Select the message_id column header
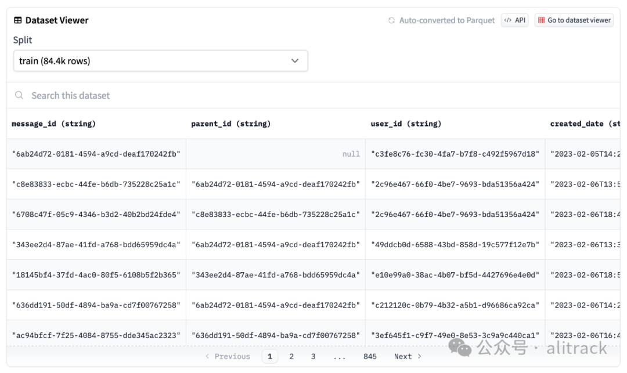This screenshot has height=373, width=627. pyautogui.click(x=53, y=124)
